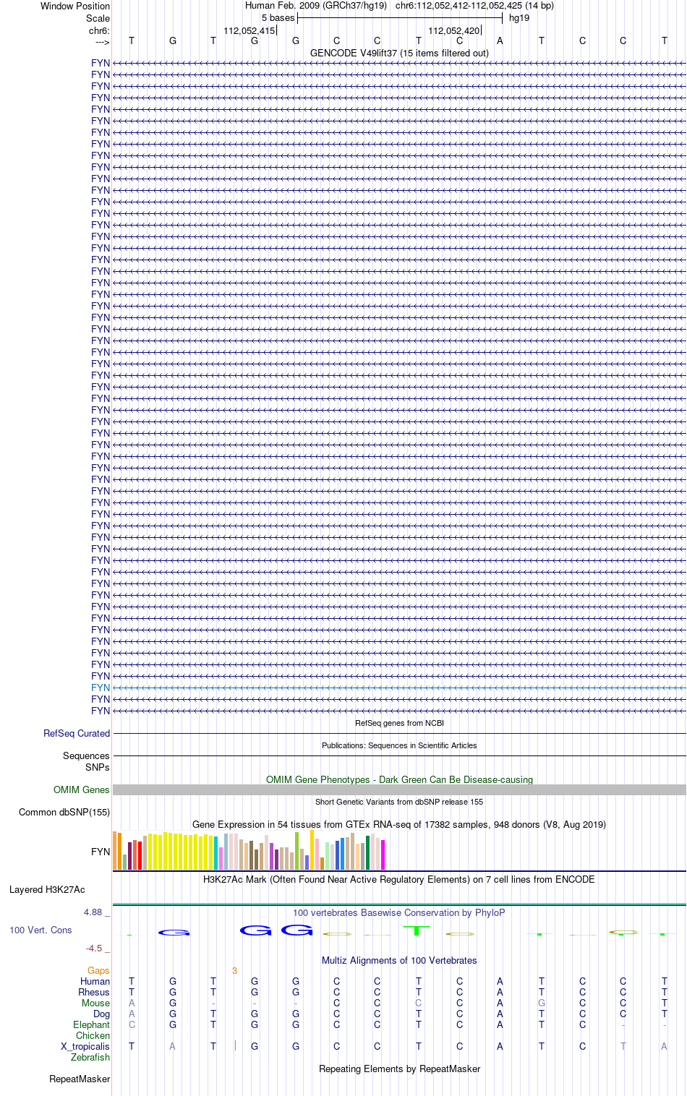
Task: Click the 100 Vert. Cons track label
Action: pos(40,930)
